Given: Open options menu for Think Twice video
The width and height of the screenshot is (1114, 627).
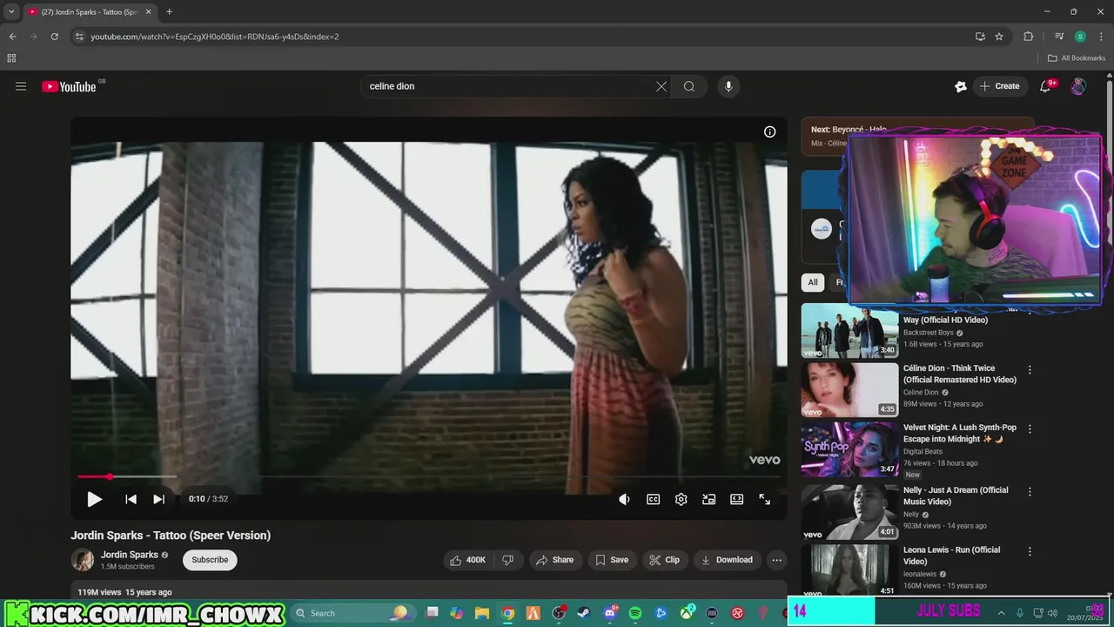Looking at the screenshot, I should [1030, 370].
